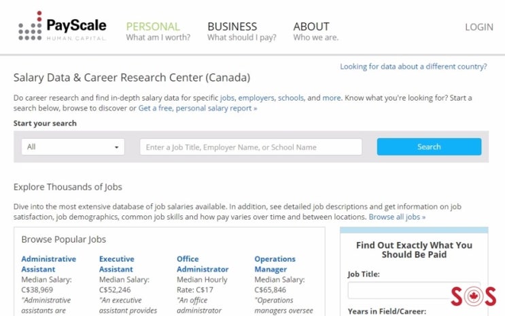Select the 'Years in Field/Career:' label
Screen dimensions: 505x316
[387, 311]
